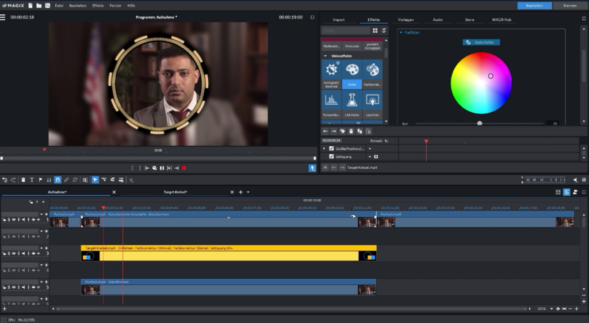Switch to the Vorlagen tab
This screenshot has width=589, height=323.
pos(406,20)
